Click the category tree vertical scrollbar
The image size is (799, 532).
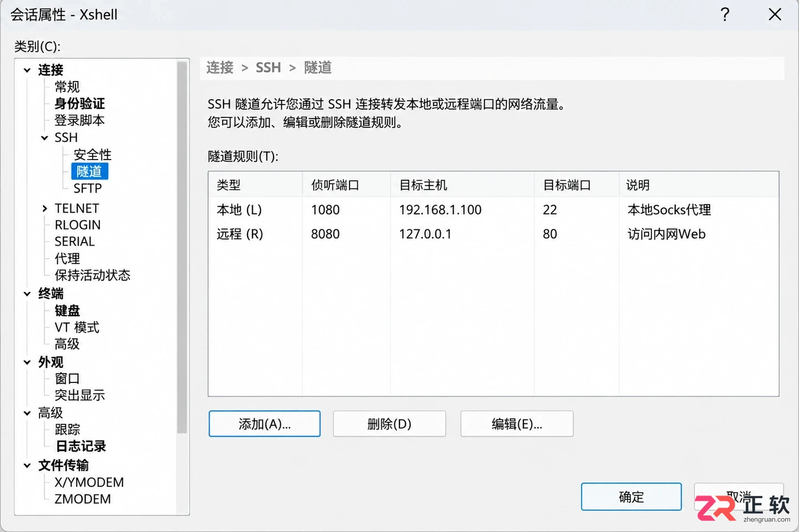click(x=181, y=247)
